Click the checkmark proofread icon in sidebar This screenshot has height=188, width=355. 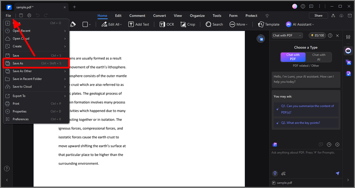348,73
